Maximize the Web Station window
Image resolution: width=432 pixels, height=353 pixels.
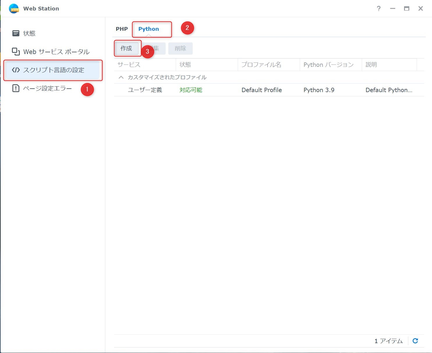(x=407, y=9)
